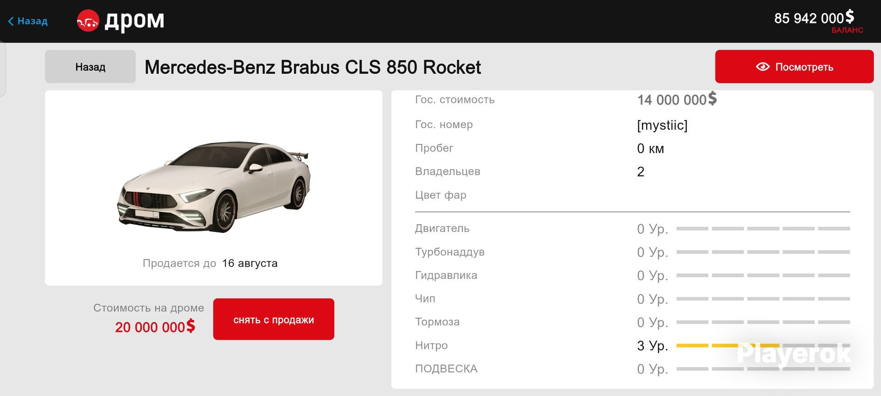881x396 pixels.
Task: Click the Тормоза level bar
Action: coord(763,322)
